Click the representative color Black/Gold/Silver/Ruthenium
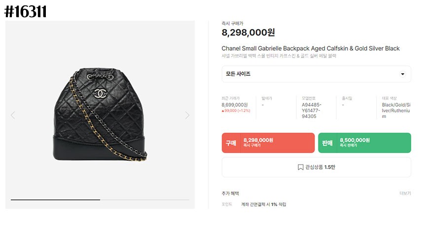Screen dimensions: 424x230 pos(396,111)
